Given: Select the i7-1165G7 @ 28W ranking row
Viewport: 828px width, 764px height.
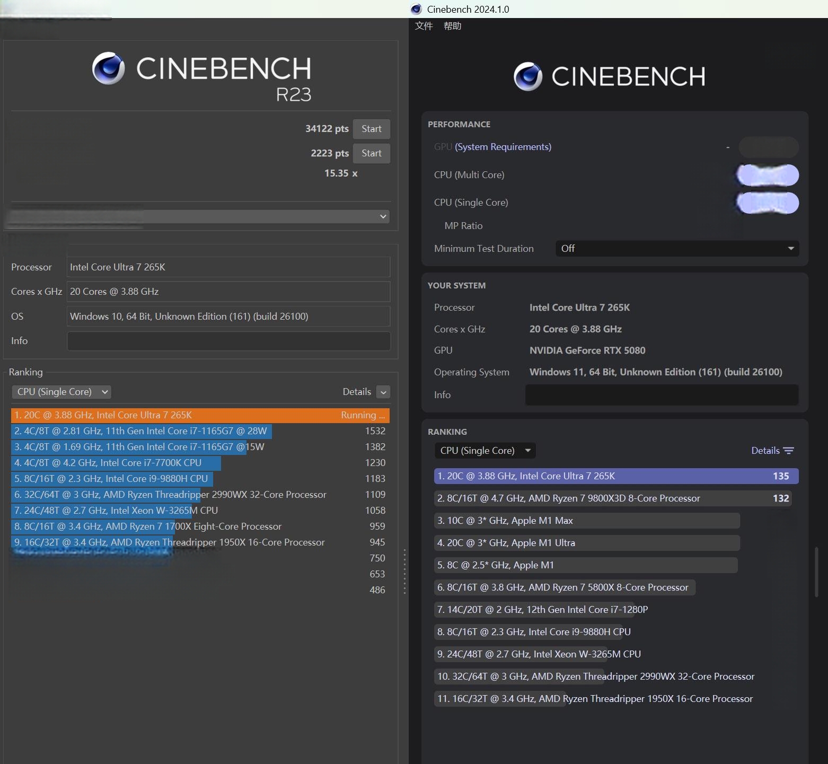Looking at the screenshot, I should (200, 431).
